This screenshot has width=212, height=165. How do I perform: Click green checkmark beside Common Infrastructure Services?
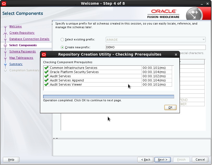click(x=46, y=68)
